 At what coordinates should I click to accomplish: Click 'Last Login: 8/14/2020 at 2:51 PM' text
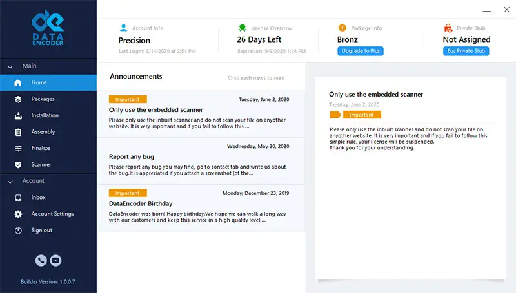[x=157, y=52]
